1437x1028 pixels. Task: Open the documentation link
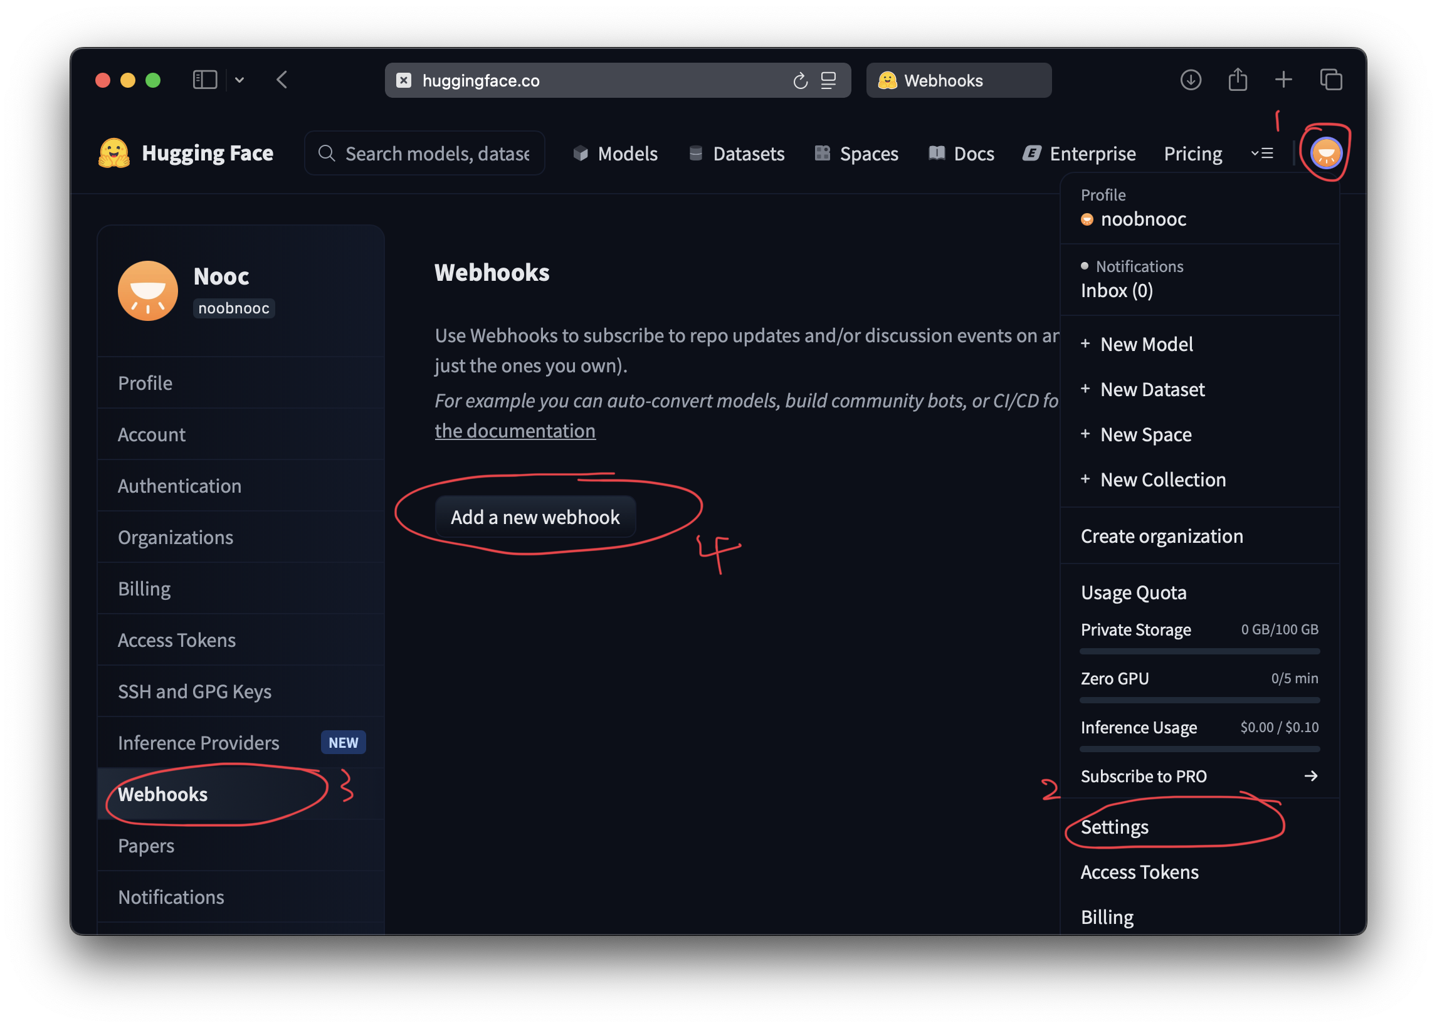[515, 431]
